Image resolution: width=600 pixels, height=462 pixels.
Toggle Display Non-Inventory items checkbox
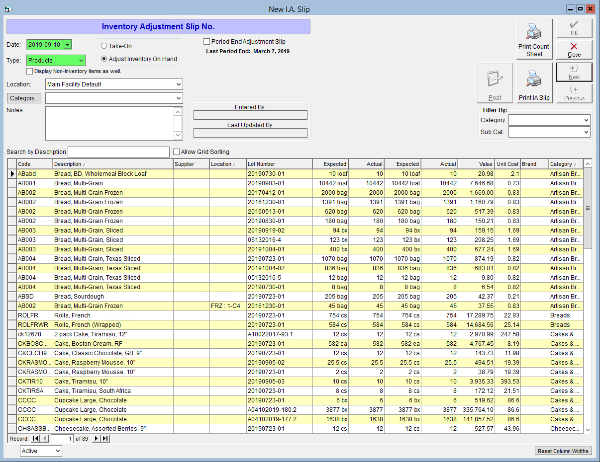tap(29, 71)
